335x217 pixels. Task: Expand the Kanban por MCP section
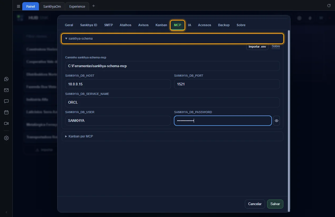coord(173,136)
